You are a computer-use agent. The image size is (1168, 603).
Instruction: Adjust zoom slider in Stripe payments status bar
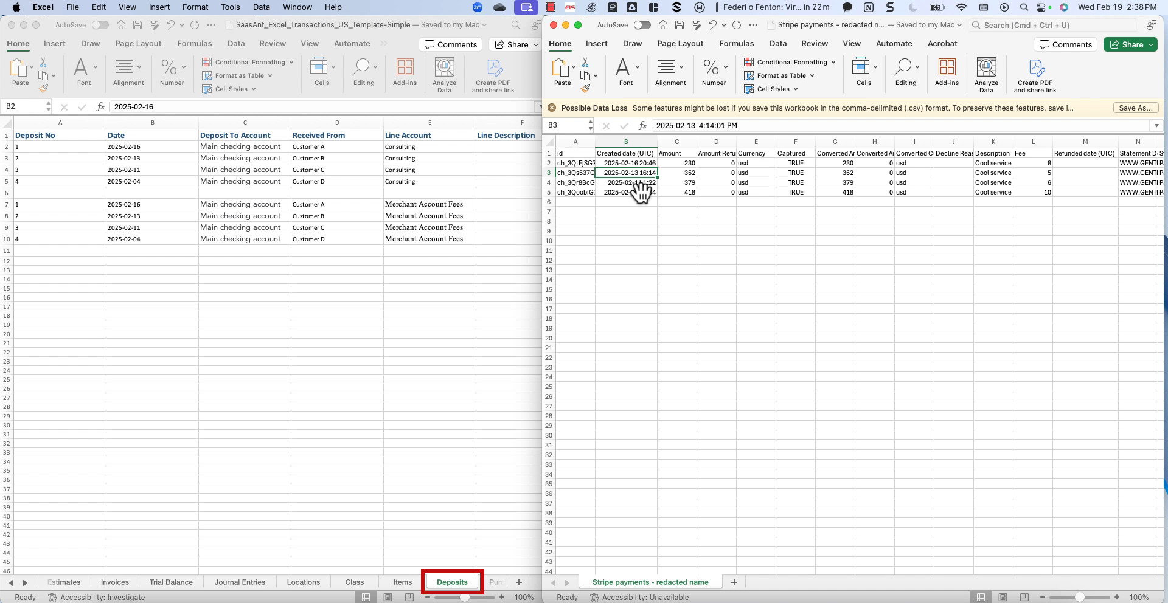[x=1079, y=598]
